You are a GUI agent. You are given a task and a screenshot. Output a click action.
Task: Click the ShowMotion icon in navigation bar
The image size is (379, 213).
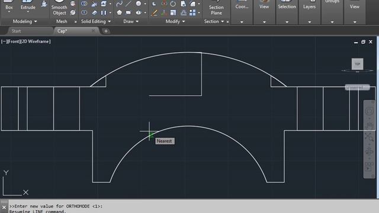point(369,167)
